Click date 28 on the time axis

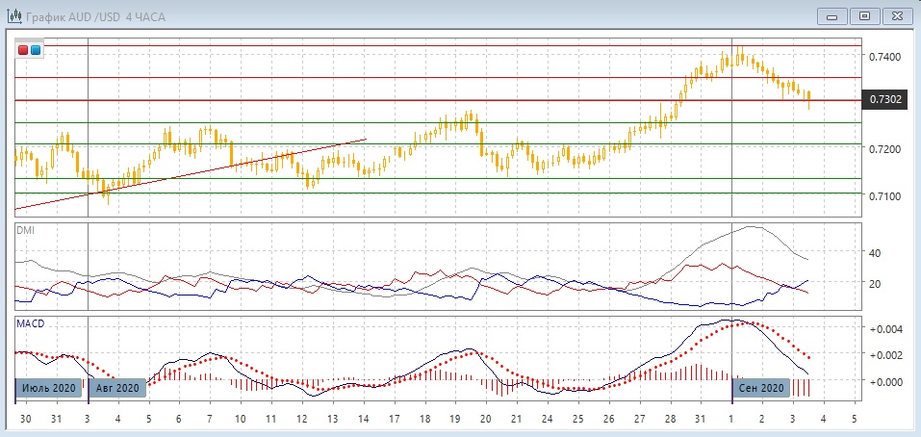(x=668, y=420)
